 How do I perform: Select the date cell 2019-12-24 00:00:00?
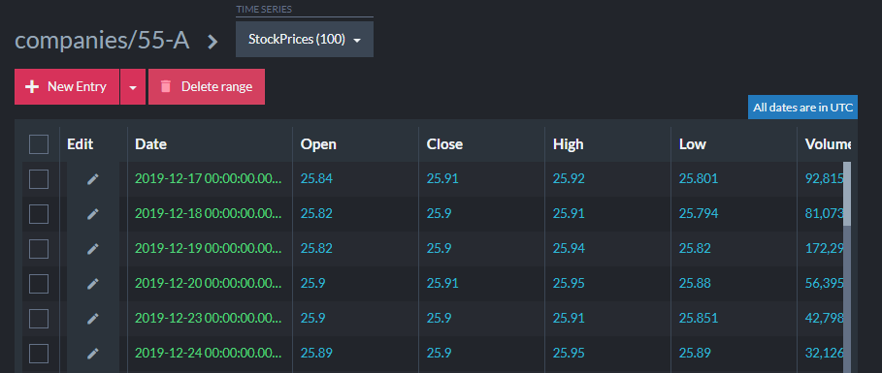(208, 354)
